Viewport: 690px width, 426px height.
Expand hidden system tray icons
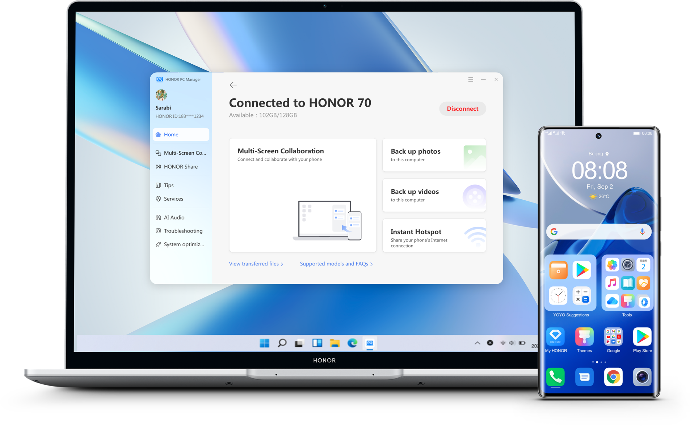click(x=477, y=343)
